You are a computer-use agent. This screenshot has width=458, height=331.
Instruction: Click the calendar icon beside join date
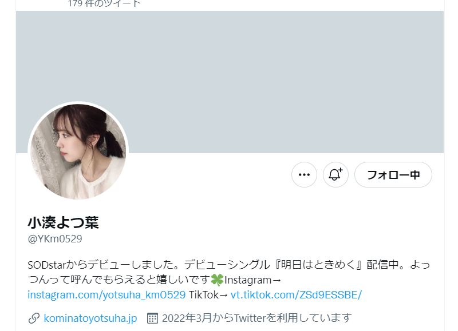pos(152,318)
